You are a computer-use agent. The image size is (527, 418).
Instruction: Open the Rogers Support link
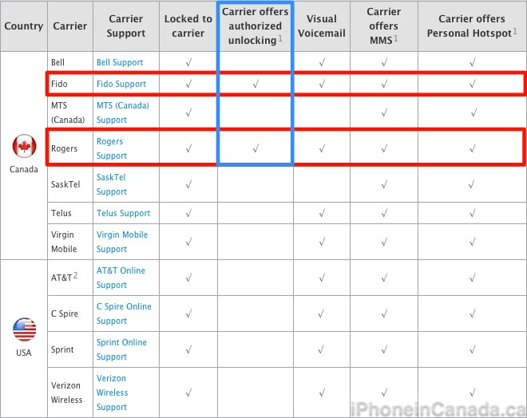click(x=112, y=148)
